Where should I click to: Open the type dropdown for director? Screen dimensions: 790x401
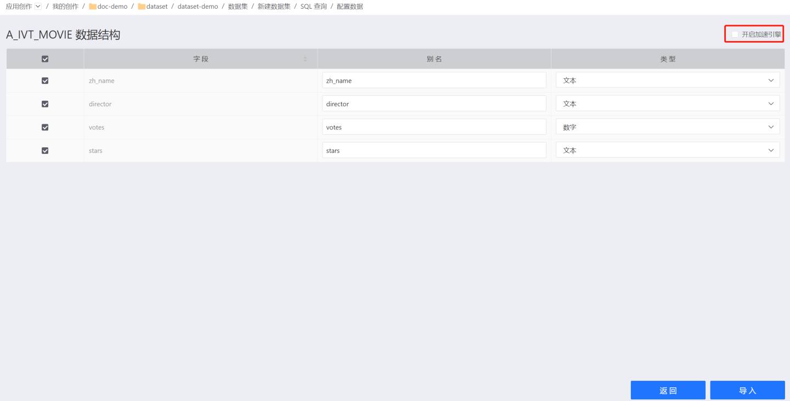click(668, 104)
